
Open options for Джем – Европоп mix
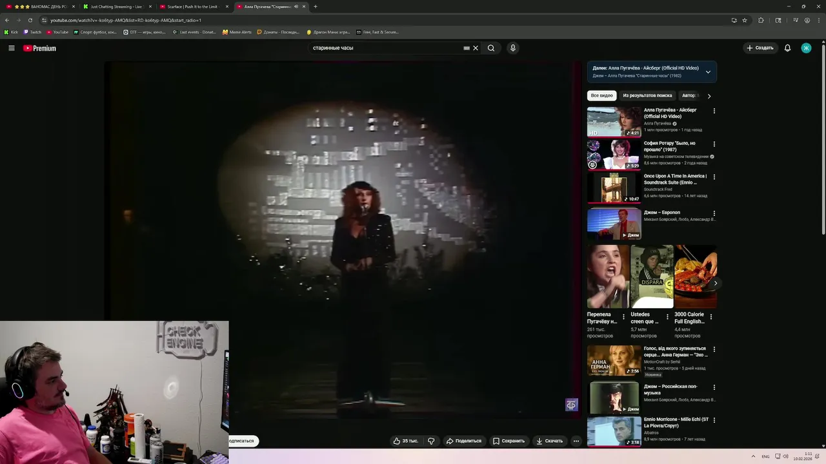[x=714, y=213]
